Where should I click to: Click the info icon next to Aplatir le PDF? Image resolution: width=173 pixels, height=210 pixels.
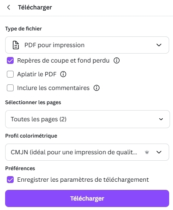pyautogui.click(x=63, y=74)
